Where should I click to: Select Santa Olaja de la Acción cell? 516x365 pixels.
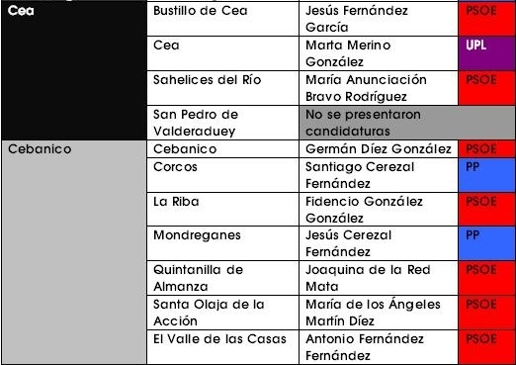(222, 313)
